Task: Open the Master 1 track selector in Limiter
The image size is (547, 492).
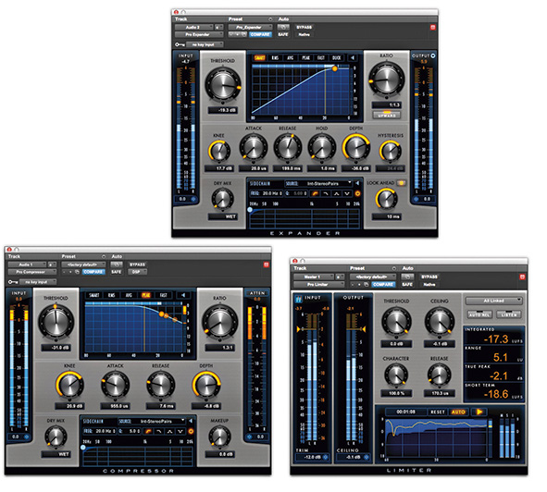Action: 314,277
